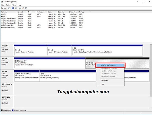Viewport: 152px width, 115px height.
Task: Choose New Simple Volume... from context menu
Action: 110,65
